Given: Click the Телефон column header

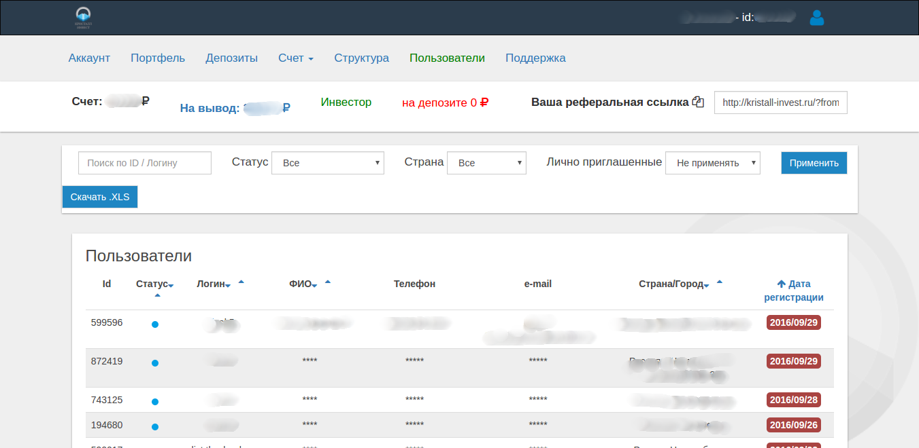Looking at the screenshot, I should click(x=414, y=284).
